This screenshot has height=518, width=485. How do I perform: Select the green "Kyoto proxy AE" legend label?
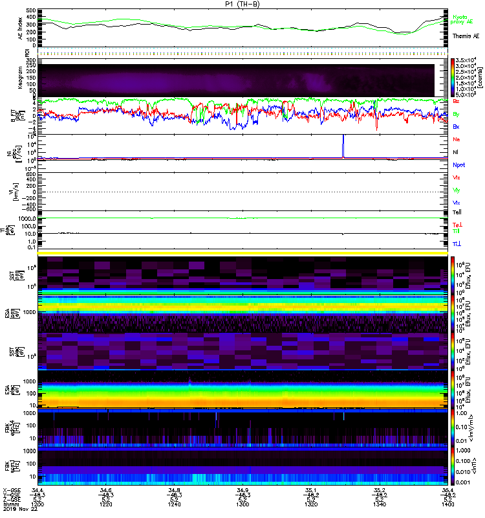click(x=461, y=19)
